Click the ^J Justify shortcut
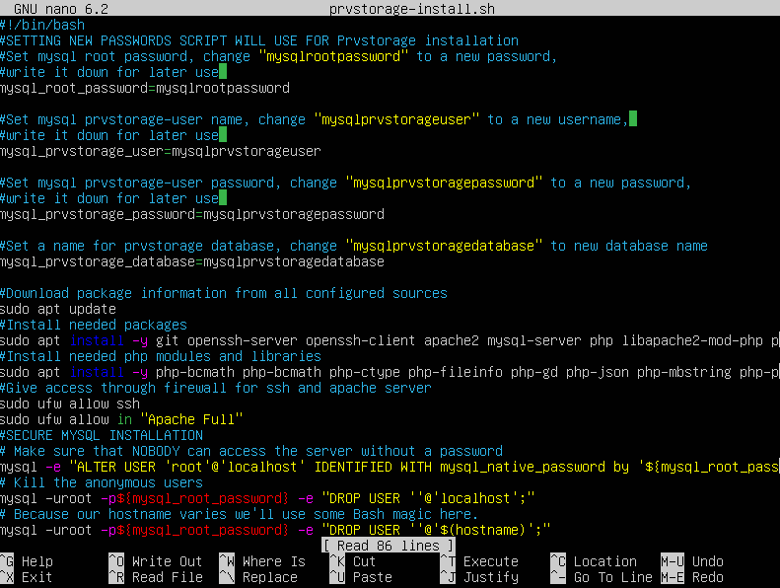Screen dimensions: 780x588 [479, 577]
